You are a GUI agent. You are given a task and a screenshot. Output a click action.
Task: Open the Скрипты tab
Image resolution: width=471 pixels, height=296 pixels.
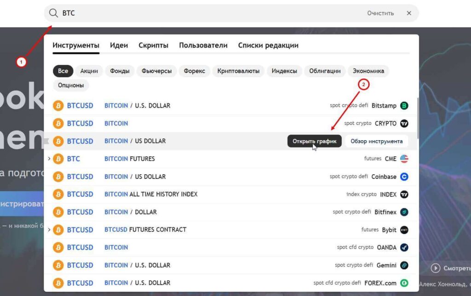coord(154,45)
